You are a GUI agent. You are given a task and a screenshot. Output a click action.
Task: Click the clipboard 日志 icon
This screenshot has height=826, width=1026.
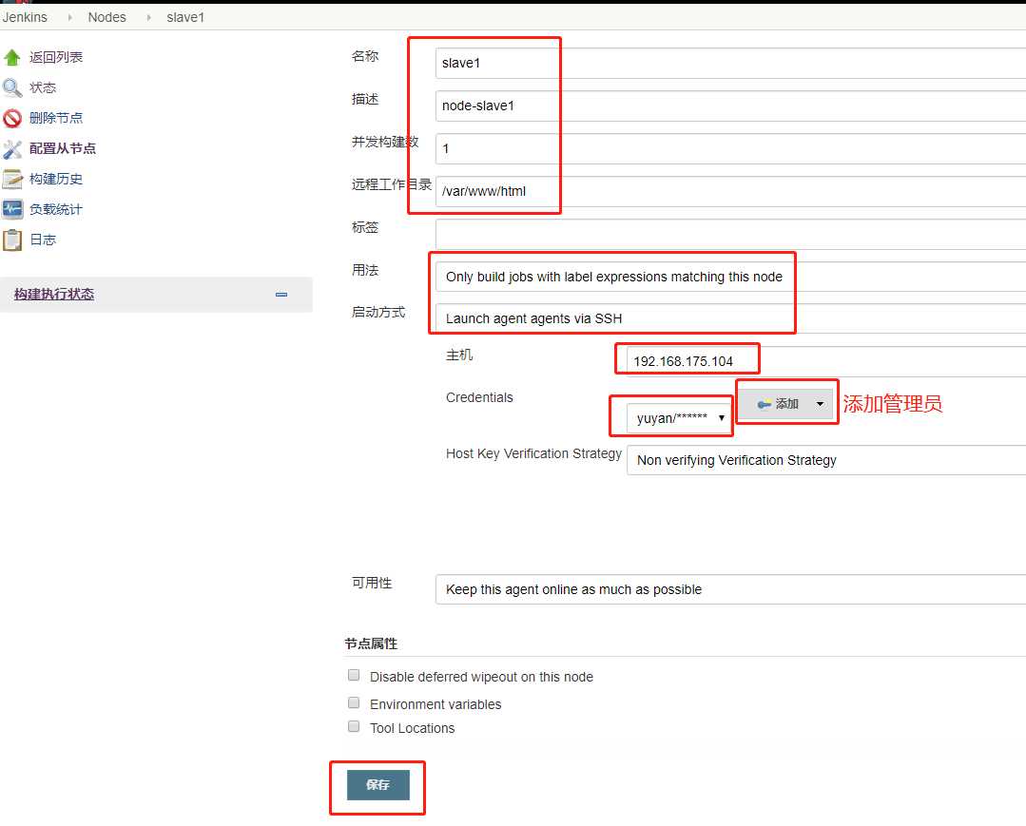click(11, 240)
